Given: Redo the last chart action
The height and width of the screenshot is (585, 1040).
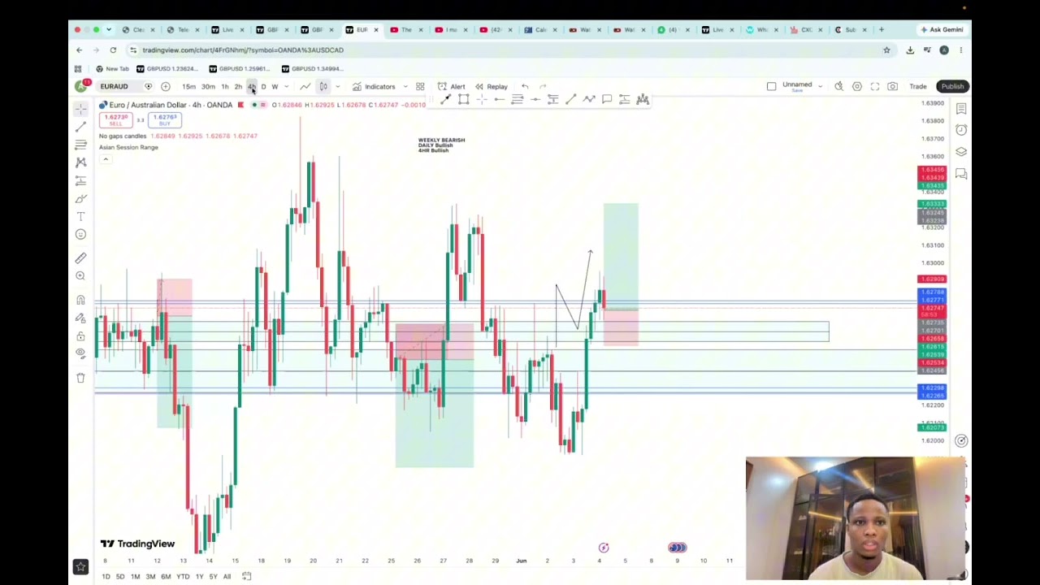Looking at the screenshot, I should 544,86.
